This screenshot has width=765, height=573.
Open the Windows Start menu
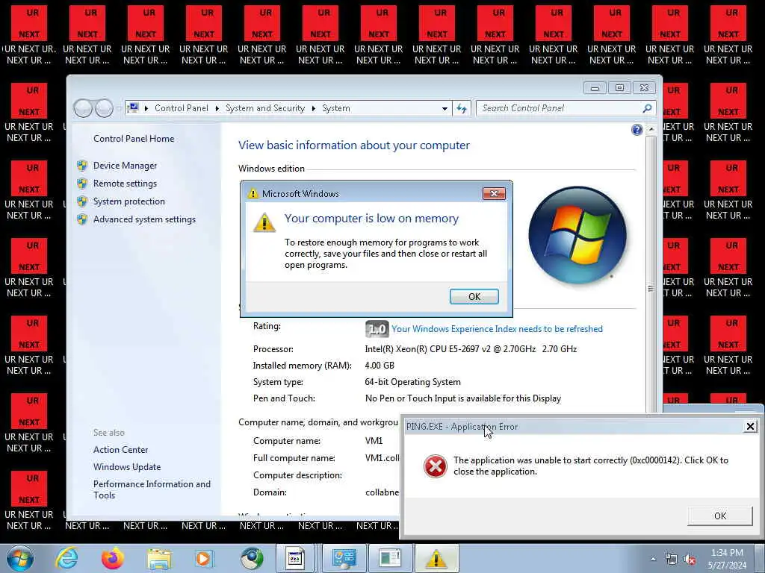click(20, 558)
